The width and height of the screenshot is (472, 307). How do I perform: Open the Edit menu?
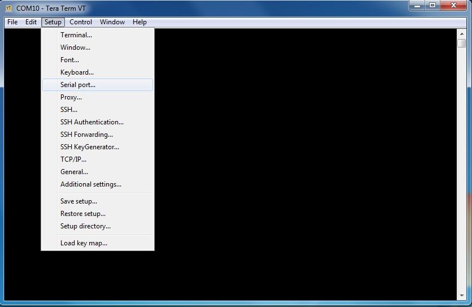pyautogui.click(x=30, y=22)
